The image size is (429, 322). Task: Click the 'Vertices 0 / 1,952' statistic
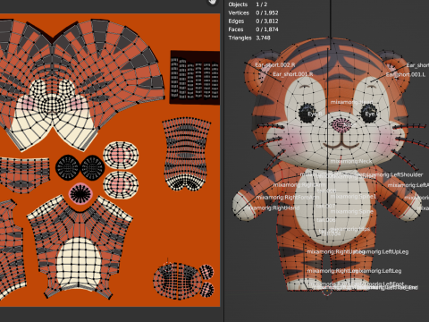253,13
